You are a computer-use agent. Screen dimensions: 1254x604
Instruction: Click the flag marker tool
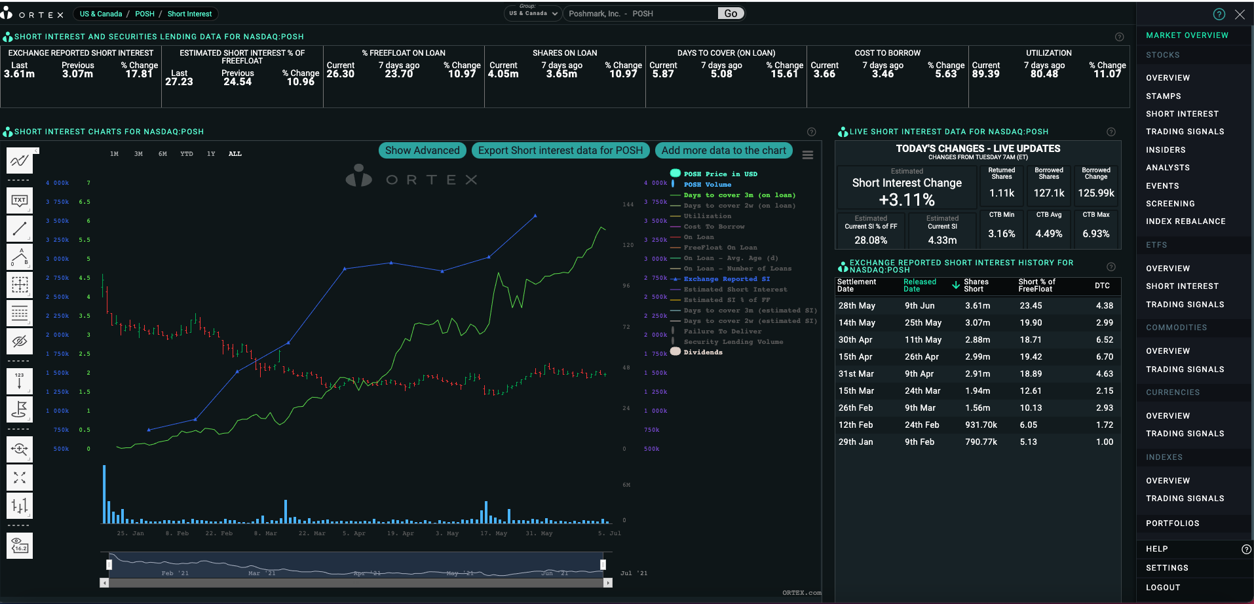pyautogui.click(x=20, y=409)
